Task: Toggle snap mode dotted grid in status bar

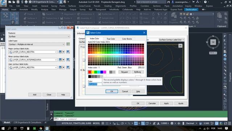Action: point(107,123)
